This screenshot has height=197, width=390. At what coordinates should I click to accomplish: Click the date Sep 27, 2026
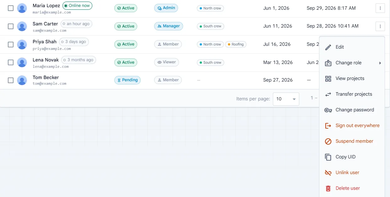tap(278, 80)
